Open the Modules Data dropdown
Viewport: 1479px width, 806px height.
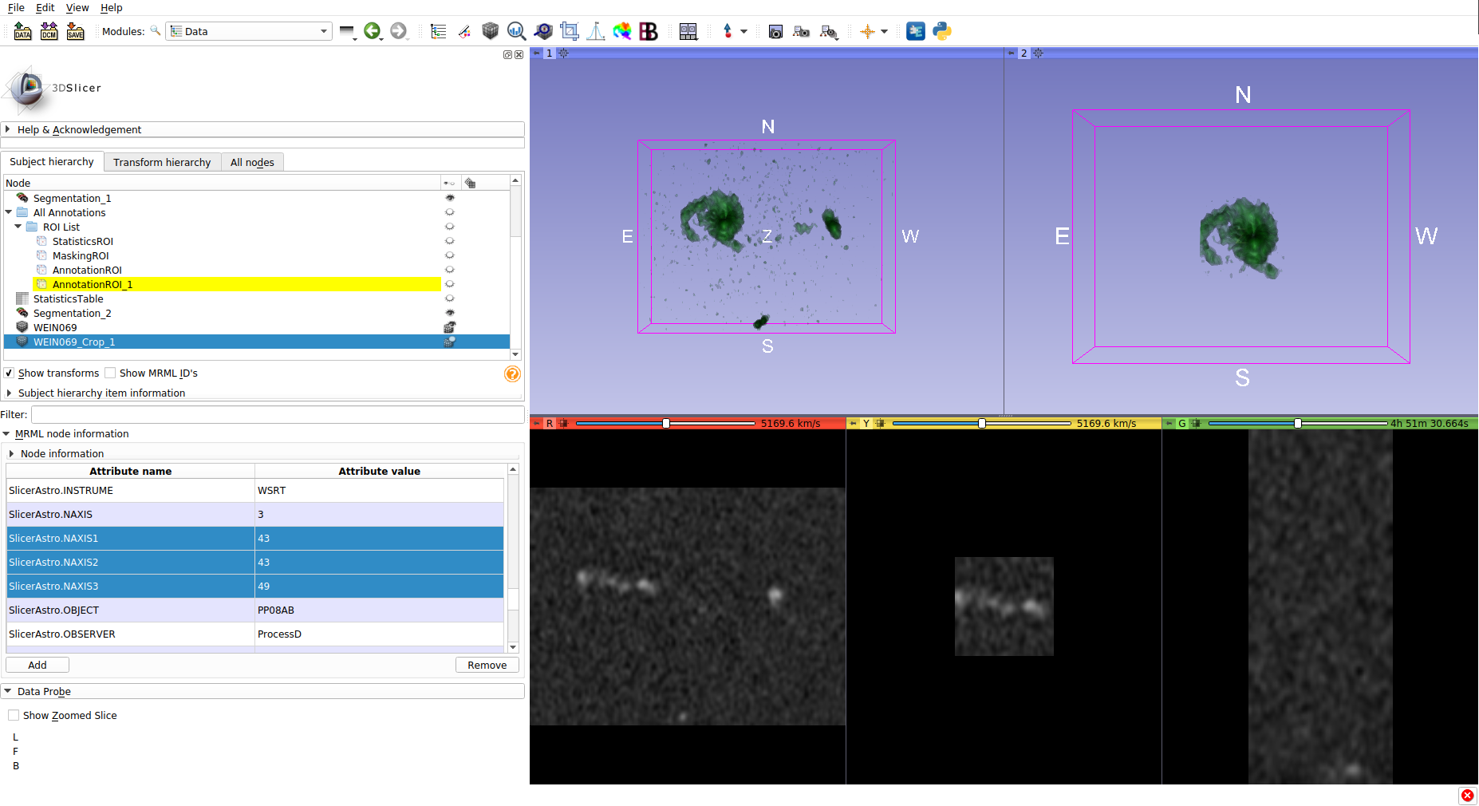click(x=249, y=31)
